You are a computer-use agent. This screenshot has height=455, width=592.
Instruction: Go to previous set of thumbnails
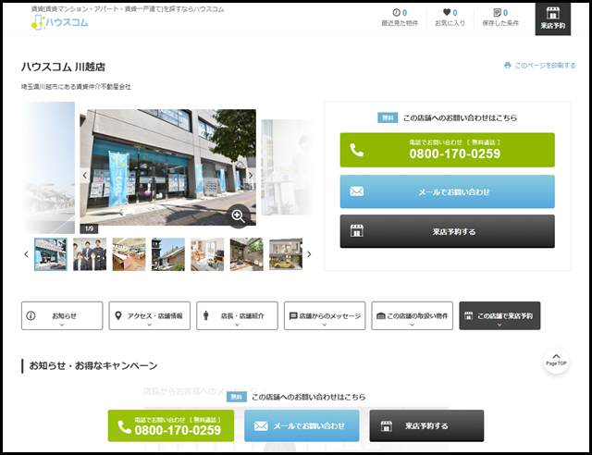[26, 254]
